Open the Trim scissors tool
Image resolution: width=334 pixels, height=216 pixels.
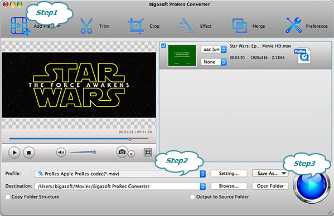point(86,26)
